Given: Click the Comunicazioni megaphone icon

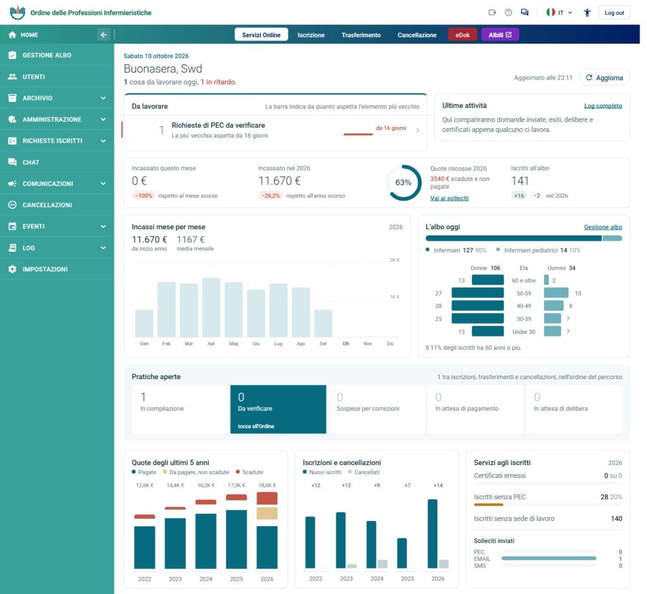Looking at the screenshot, I should click(13, 184).
